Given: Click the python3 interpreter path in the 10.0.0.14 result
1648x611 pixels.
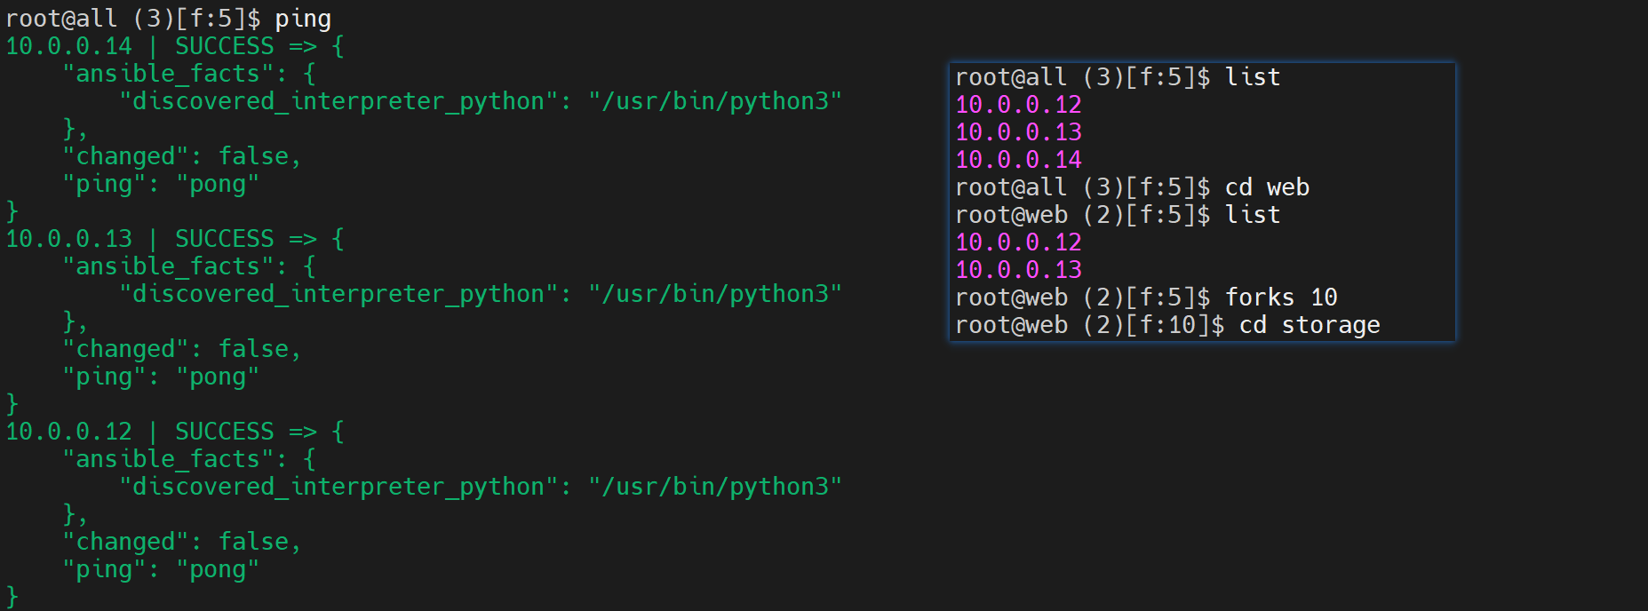Looking at the screenshot, I should [x=715, y=101].
